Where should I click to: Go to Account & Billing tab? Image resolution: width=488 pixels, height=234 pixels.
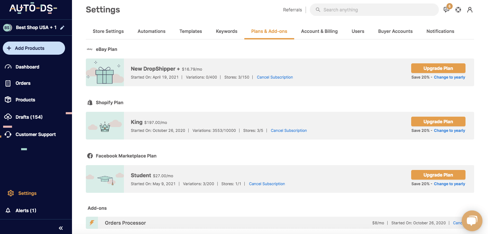click(319, 31)
